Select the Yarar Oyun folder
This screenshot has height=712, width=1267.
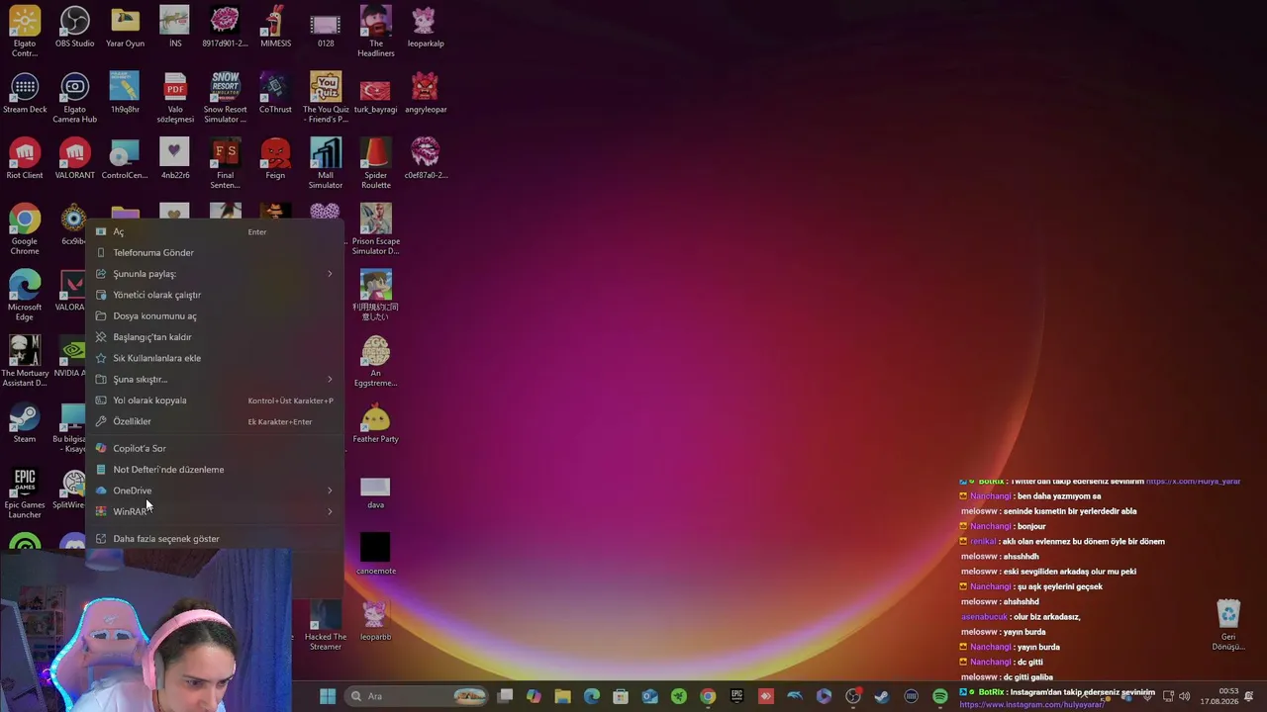(125, 27)
